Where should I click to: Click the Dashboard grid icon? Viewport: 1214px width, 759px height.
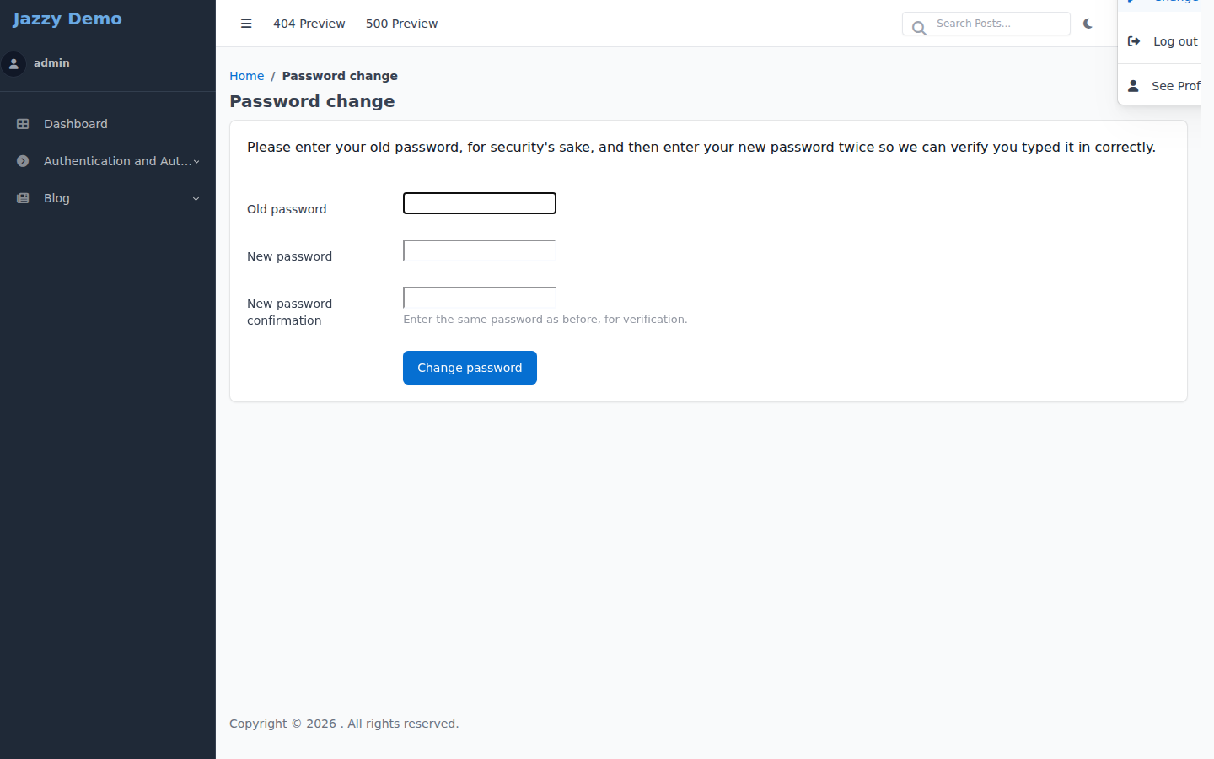(23, 124)
